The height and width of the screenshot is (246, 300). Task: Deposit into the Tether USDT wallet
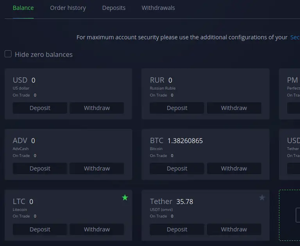click(x=177, y=229)
